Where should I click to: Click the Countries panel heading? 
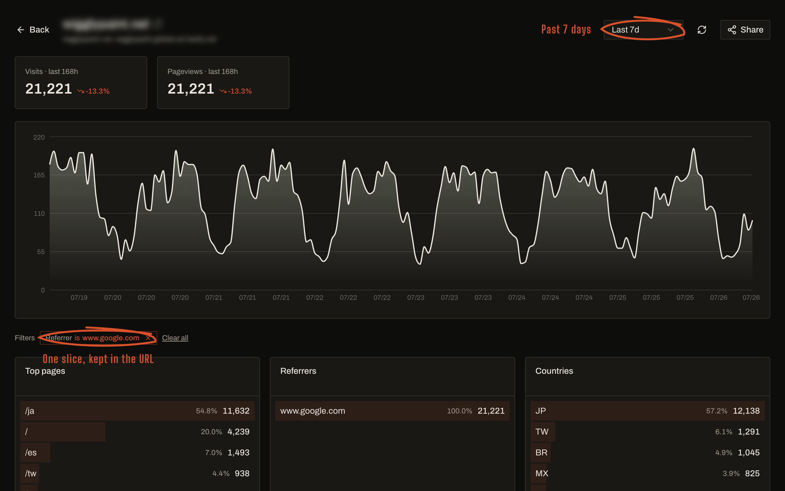pos(554,371)
